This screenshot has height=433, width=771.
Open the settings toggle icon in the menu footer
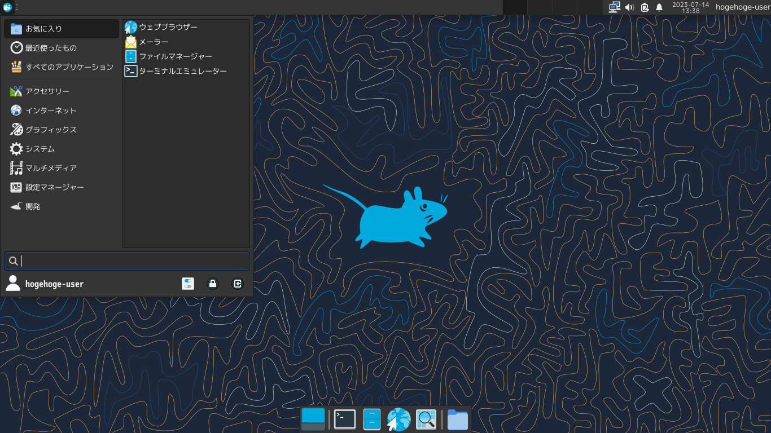pyautogui.click(x=188, y=284)
